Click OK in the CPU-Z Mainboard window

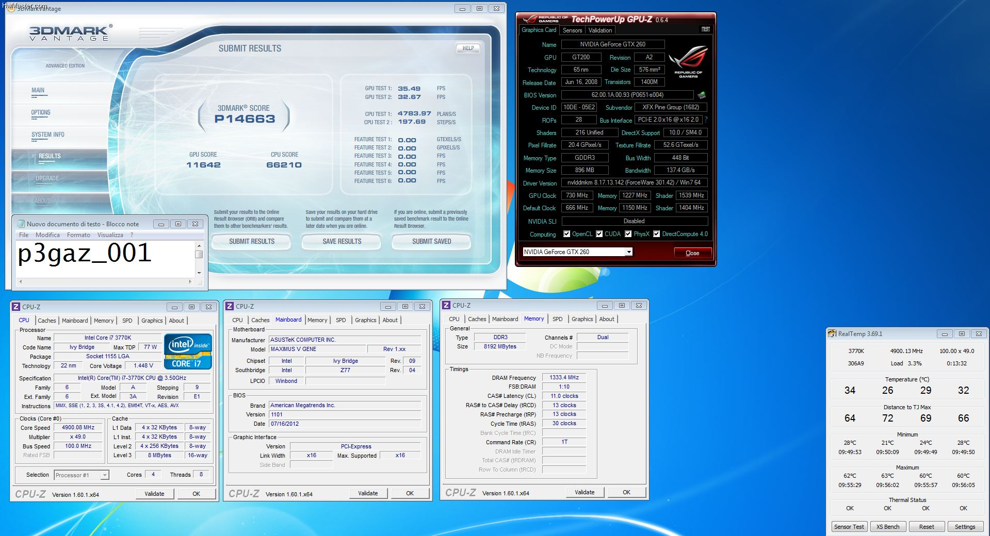410,493
